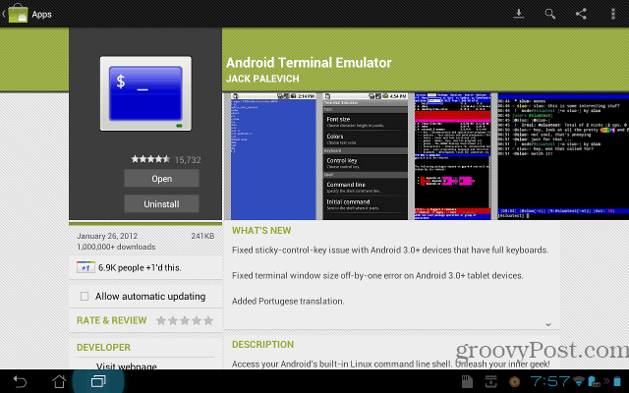
Task: Tap the WHAT'S NEW heading
Action: [x=261, y=231]
